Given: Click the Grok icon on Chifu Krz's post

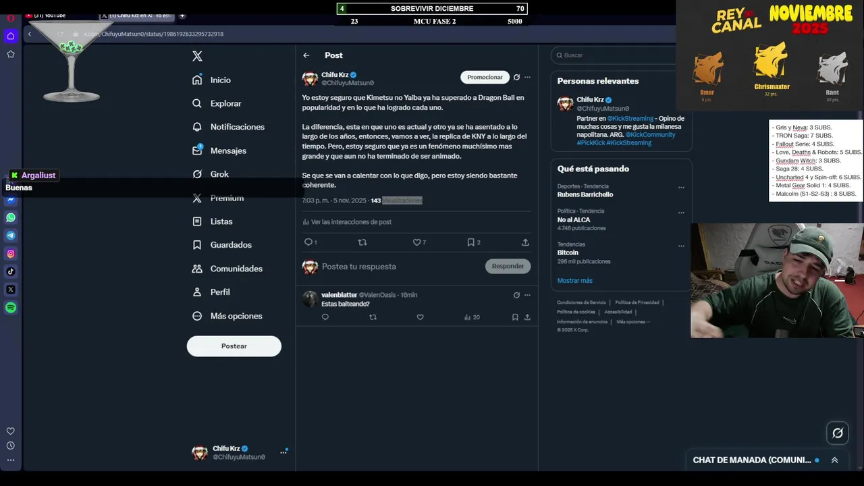Looking at the screenshot, I should tap(516, 77).
